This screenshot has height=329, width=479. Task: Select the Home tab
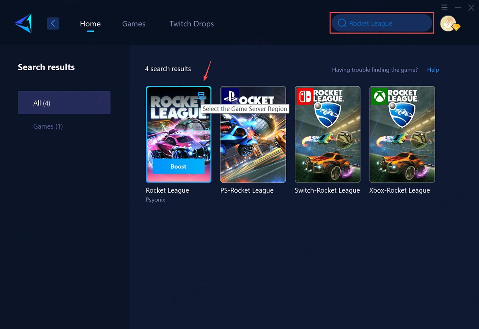tap(90, 24)
